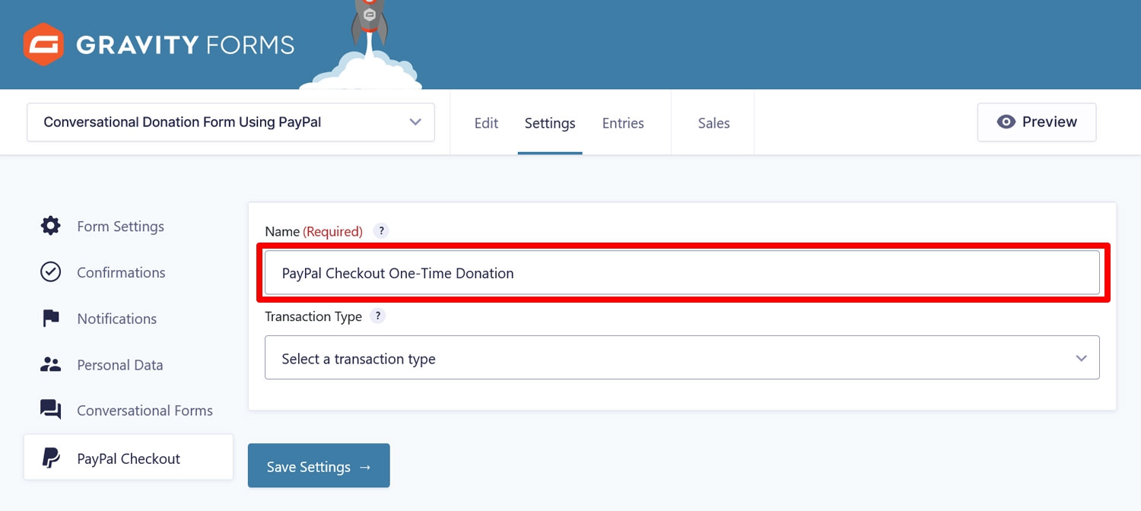Select the Settings tab
Viewport: 1141px width, 511px height.
[x=550, y=123]
